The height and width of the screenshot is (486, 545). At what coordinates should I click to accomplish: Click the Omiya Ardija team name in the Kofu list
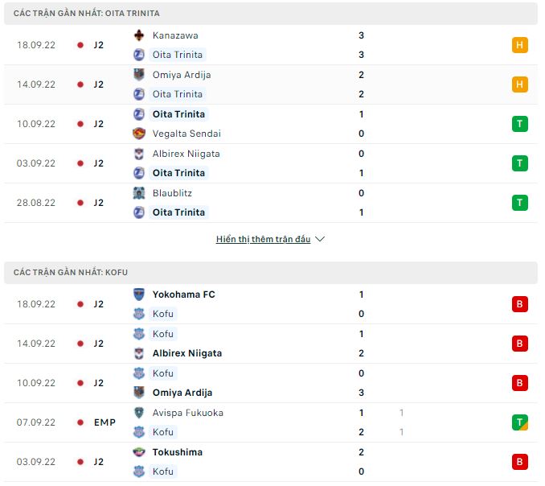[182, 393]
